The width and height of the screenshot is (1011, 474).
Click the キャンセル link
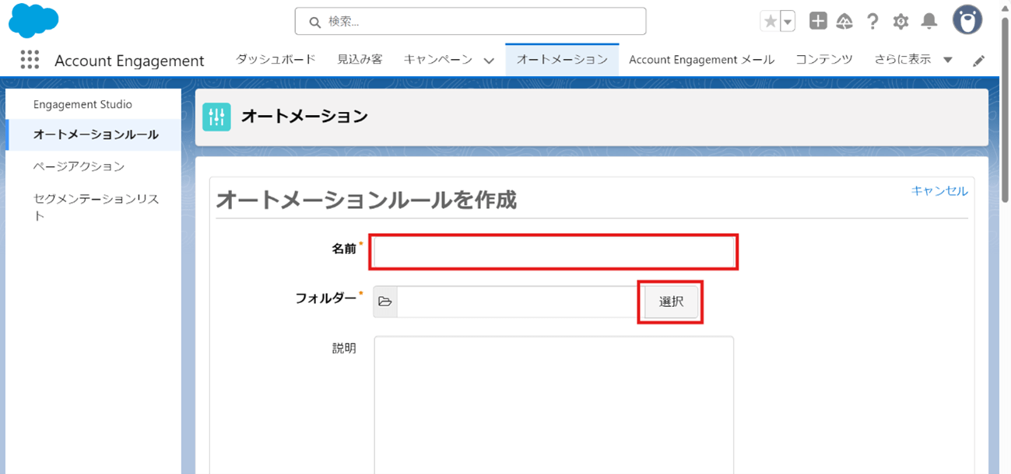click(939, 191)
